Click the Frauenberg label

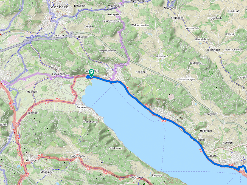point(90,122)
